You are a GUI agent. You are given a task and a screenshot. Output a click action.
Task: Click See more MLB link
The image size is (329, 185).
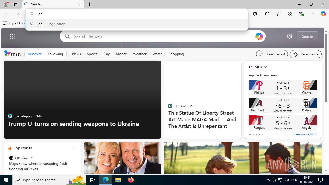coord(306,134)
